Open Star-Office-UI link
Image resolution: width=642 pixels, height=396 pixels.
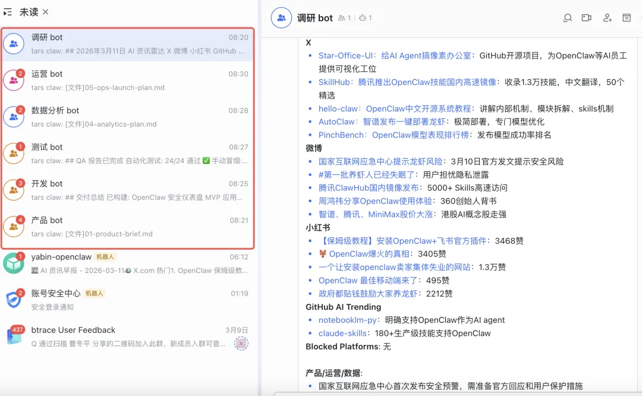(395, 56)
